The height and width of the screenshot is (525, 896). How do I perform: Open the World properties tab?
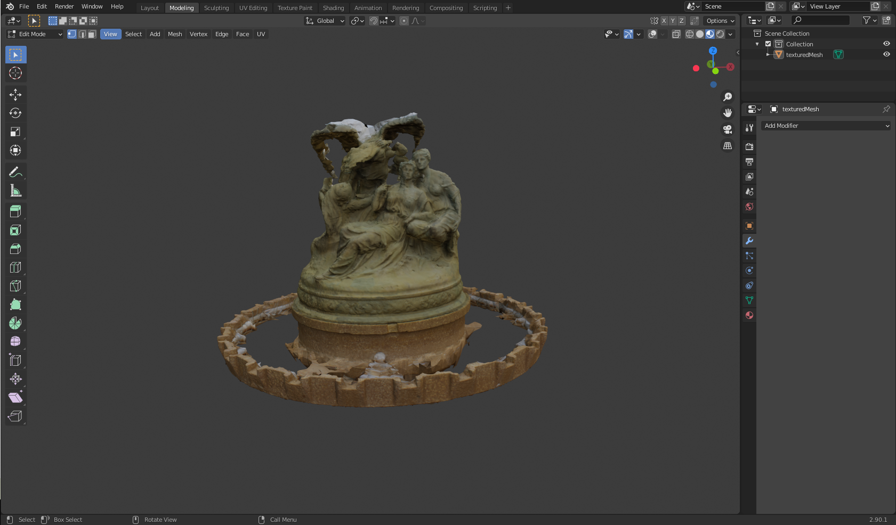tap(749, 207)
